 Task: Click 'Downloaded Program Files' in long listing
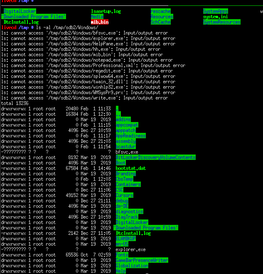[x=146, y=228]
